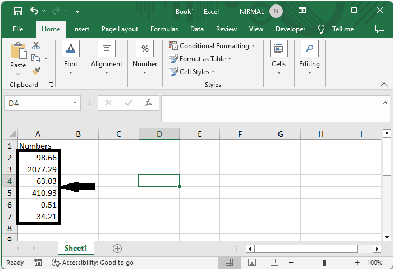Open Ribbon Display Options
Screen dimensions: 394x271
[302, 11]
